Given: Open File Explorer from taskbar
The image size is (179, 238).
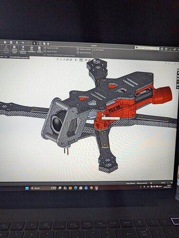Looking at the screenshot, I should (70, 188).
